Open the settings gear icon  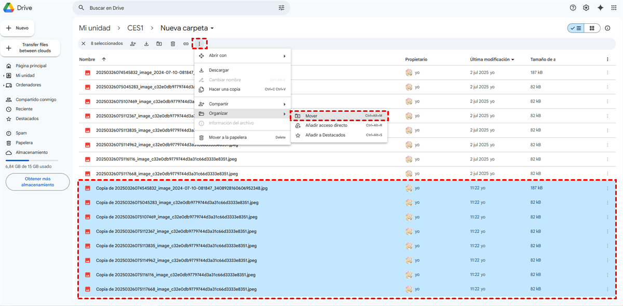[586, 8]
